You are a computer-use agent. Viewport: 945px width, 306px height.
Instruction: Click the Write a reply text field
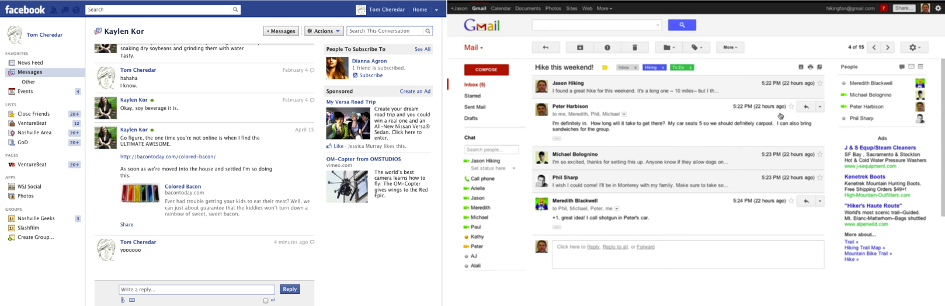coord(196,290)
